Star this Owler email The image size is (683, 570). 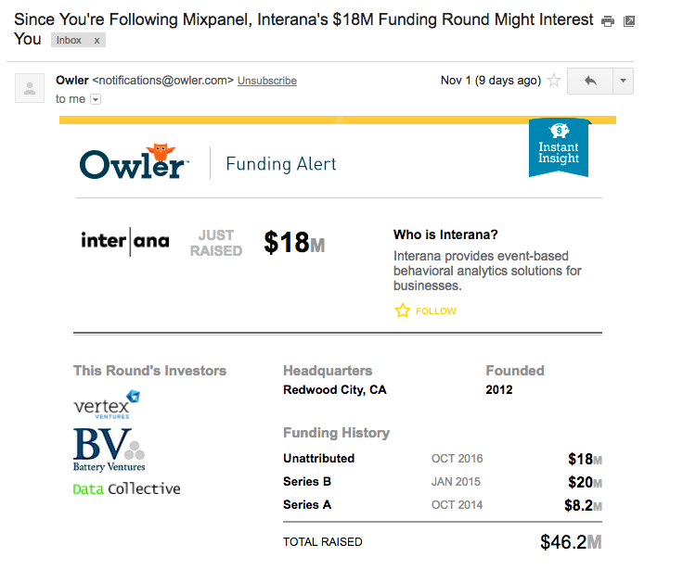tap(554, 81)
